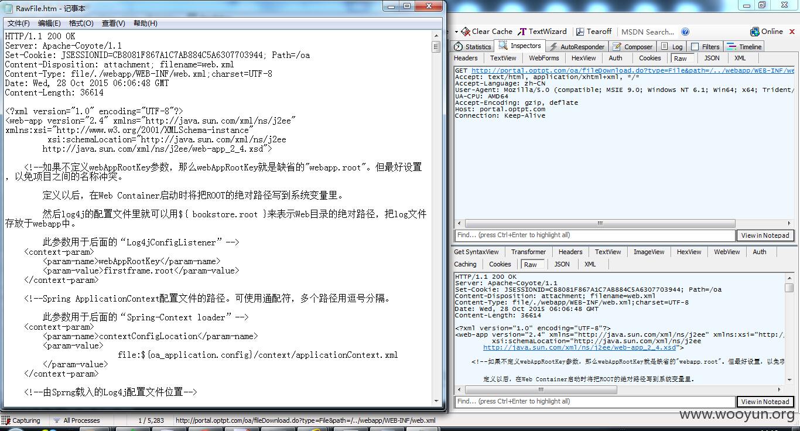Select the Caching response tab
The image size is (800, 431).
(465, 264)
